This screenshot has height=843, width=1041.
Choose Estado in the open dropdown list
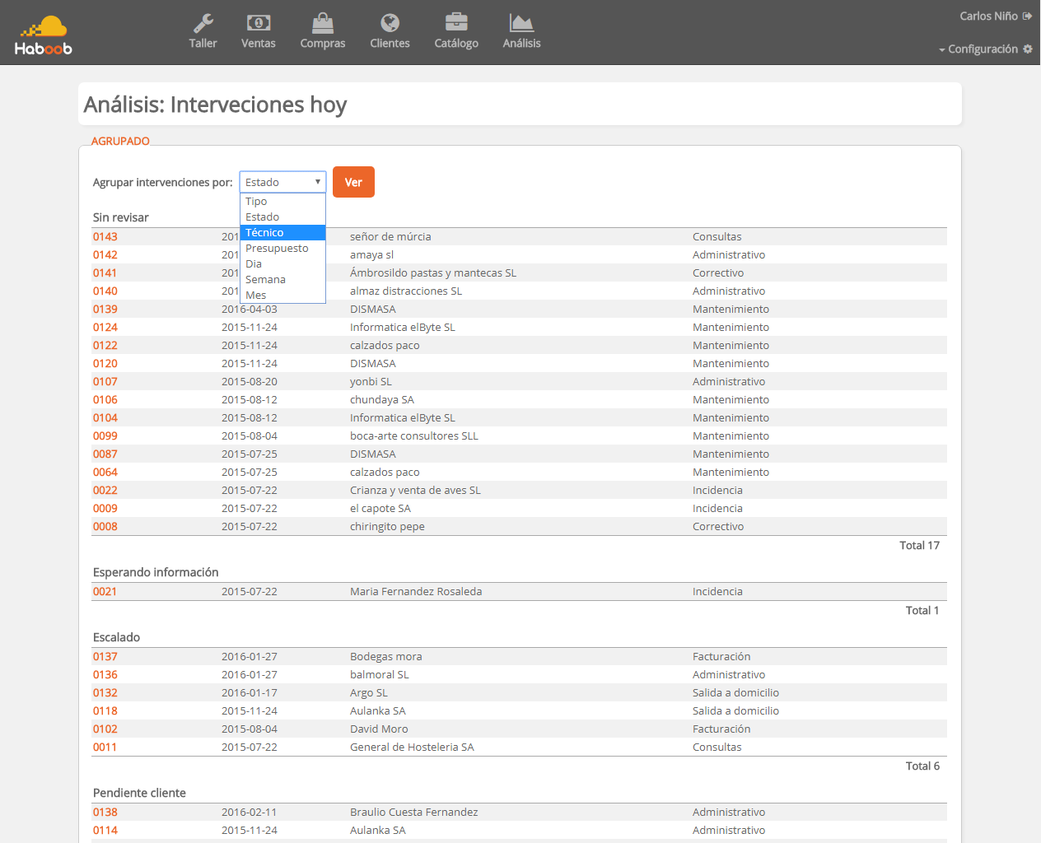[x=282, y=217]
